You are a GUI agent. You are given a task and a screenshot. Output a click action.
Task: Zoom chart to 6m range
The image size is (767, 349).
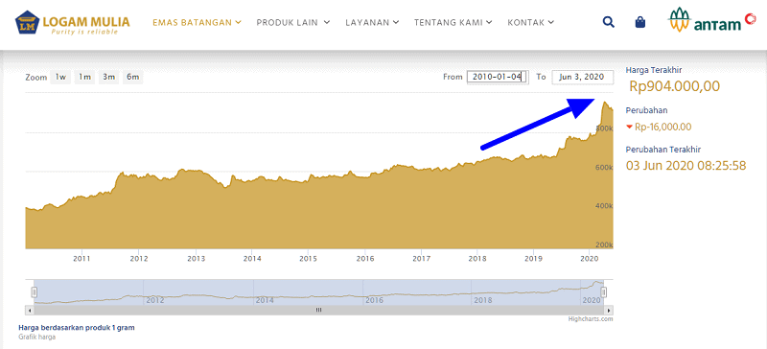point(132,77)
